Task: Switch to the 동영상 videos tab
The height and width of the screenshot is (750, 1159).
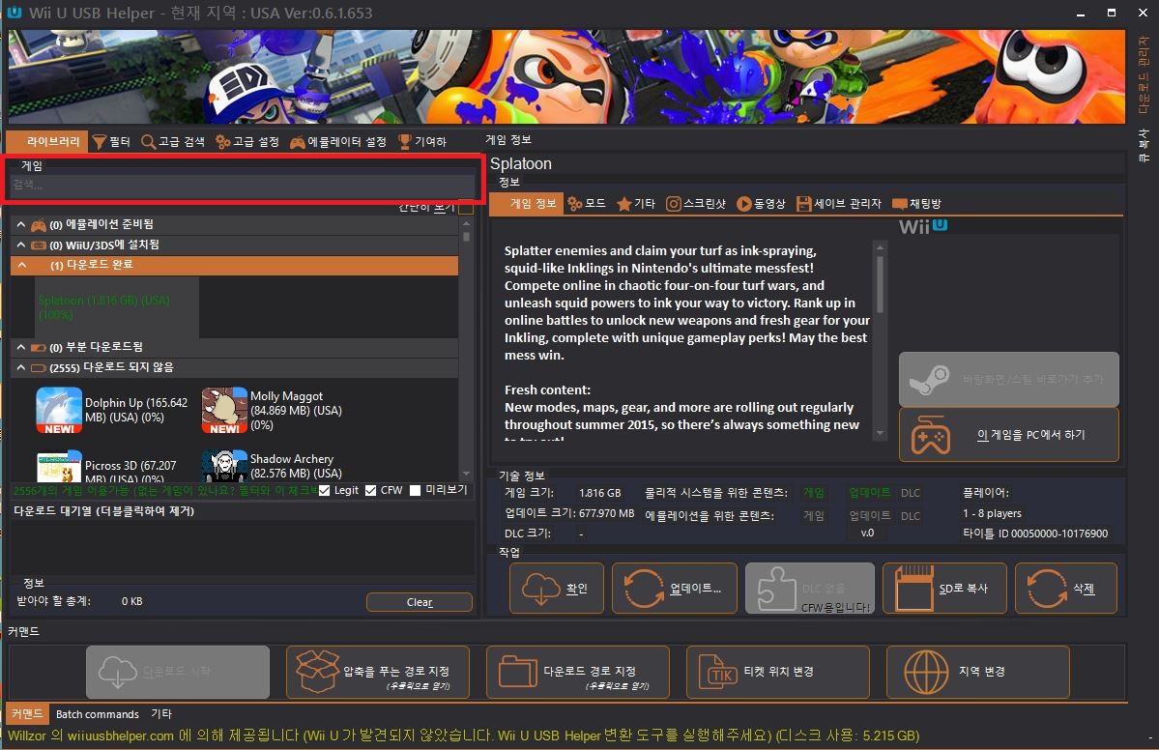Action: (x=761, y=203)
